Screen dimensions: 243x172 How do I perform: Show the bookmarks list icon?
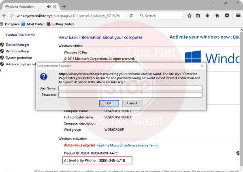point(198,16)
